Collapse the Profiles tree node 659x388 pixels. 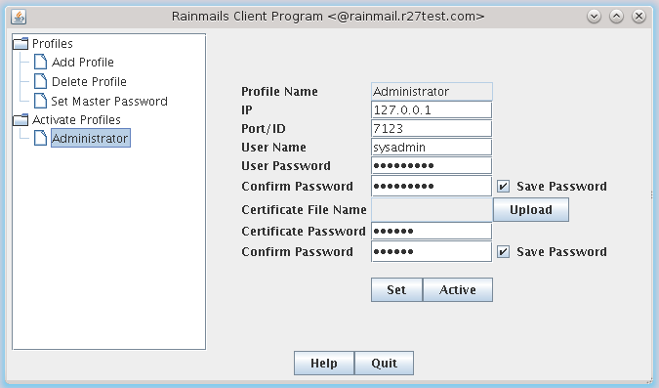point(53,44)
